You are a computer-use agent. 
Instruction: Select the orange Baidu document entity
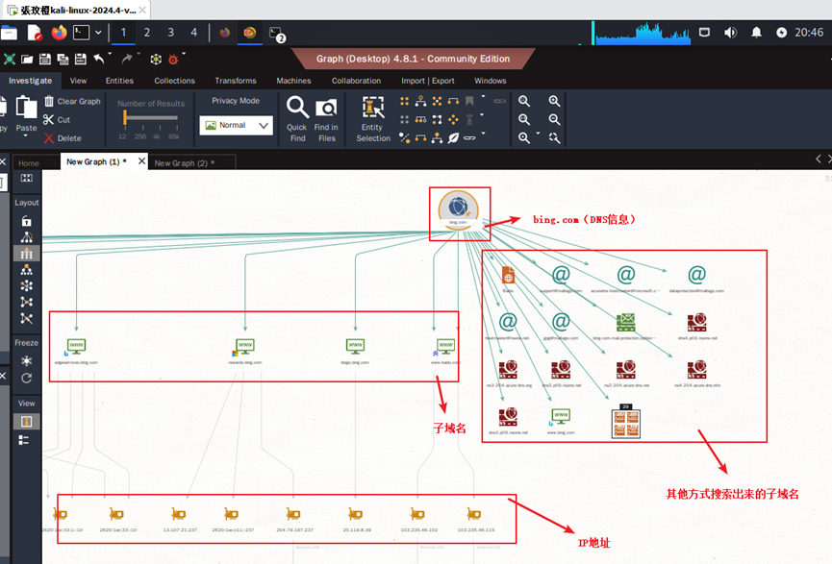click(x=508, y=275)
